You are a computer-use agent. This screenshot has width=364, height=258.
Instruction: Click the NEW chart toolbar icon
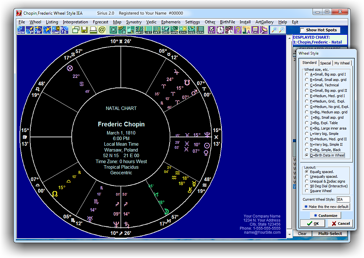coord(21,30)
